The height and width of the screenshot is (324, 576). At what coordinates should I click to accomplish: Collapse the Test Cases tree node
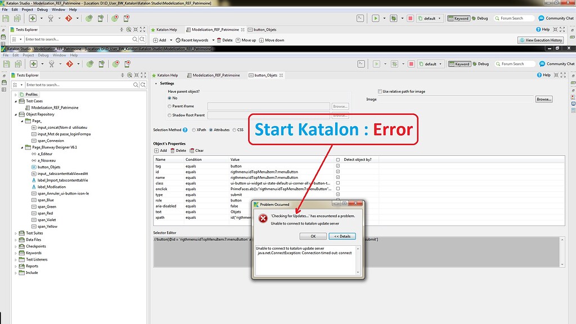coord(16,101)
